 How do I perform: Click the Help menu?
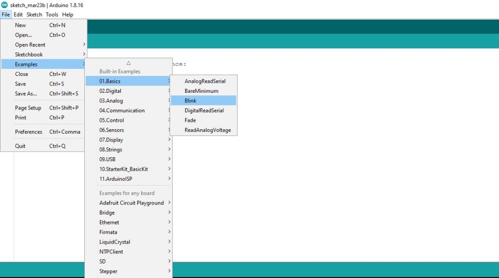coord(67,14)
